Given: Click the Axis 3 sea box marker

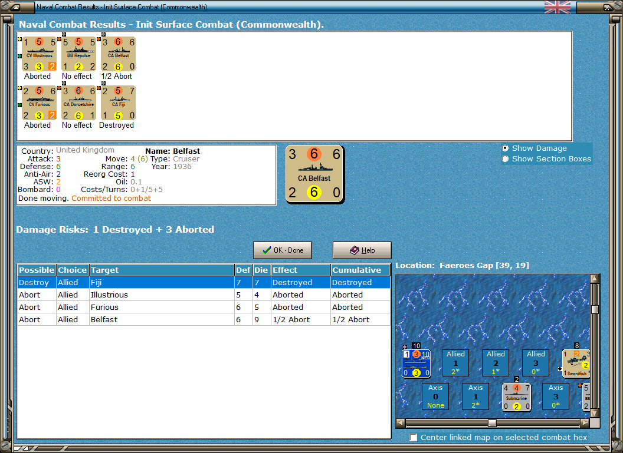Looking at the screenshot, I should click(556, 396).
